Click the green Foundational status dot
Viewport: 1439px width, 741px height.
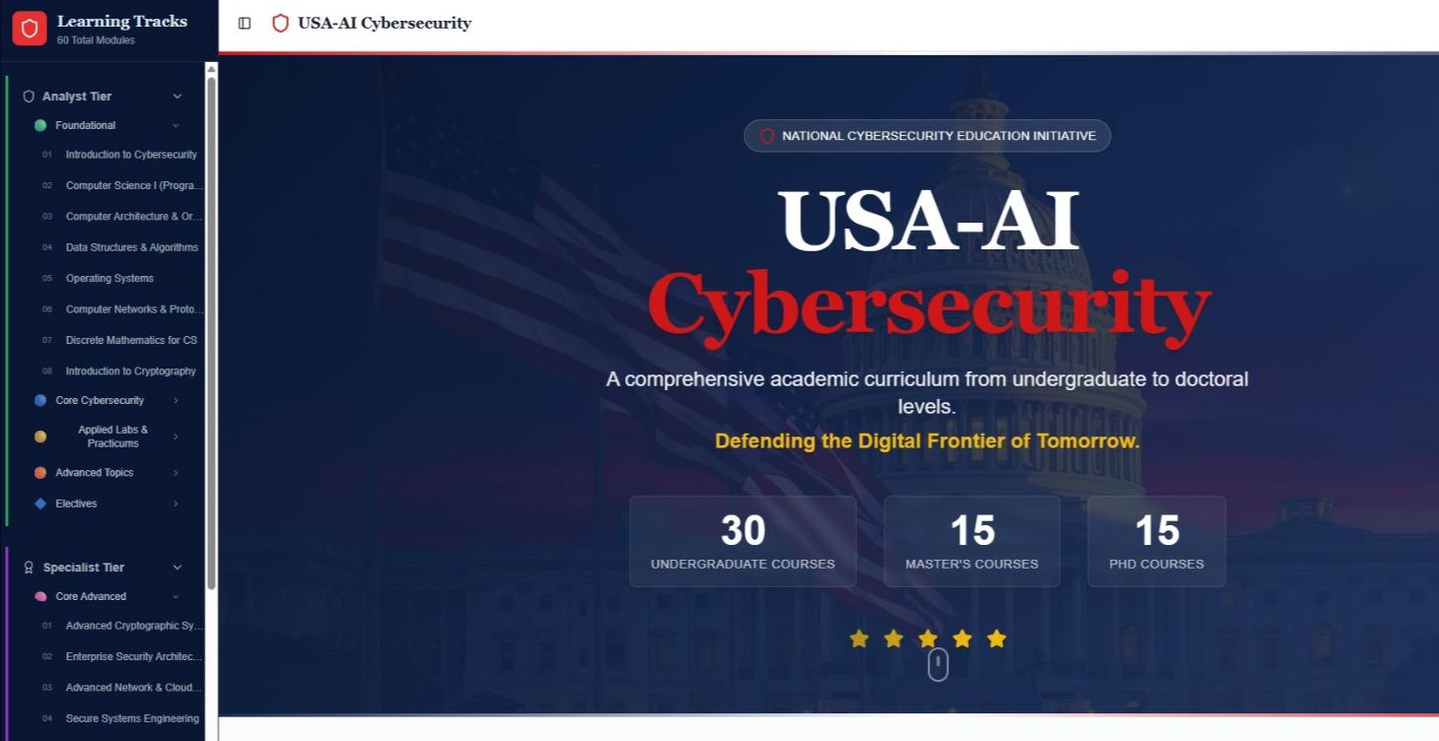click(x=39, y=125)
